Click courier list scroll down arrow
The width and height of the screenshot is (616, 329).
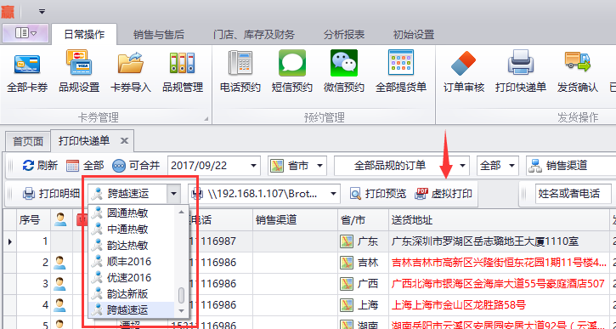(x=181, y=311)
